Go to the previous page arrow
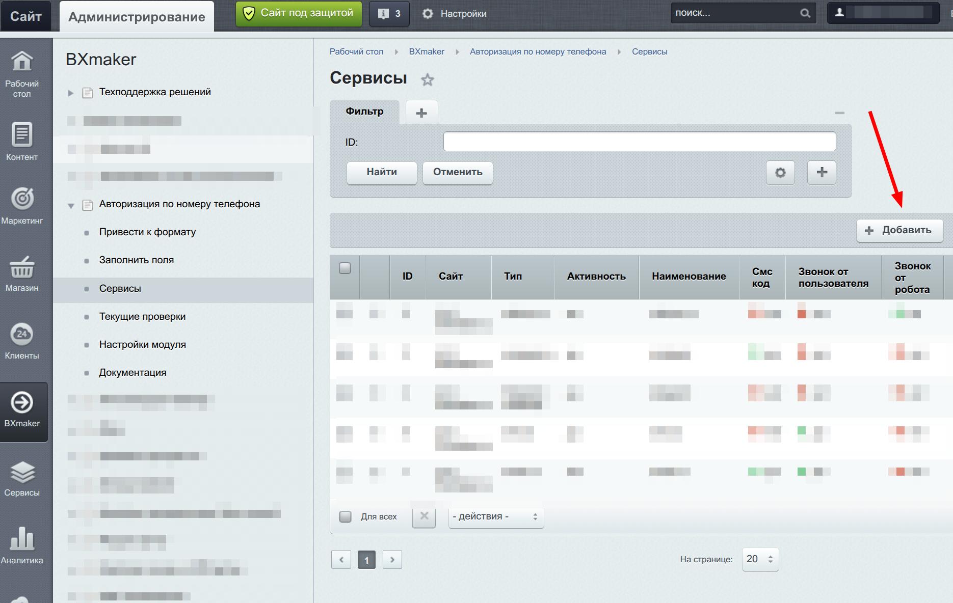The image size is (953, 603). click(341, 559)
